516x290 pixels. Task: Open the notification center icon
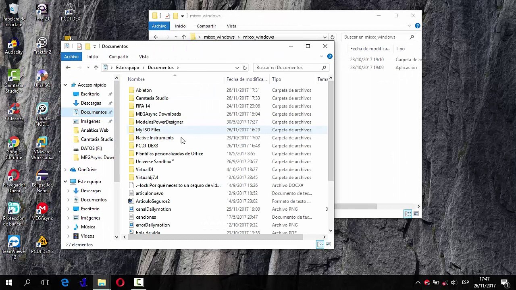[x=505, y=282]
